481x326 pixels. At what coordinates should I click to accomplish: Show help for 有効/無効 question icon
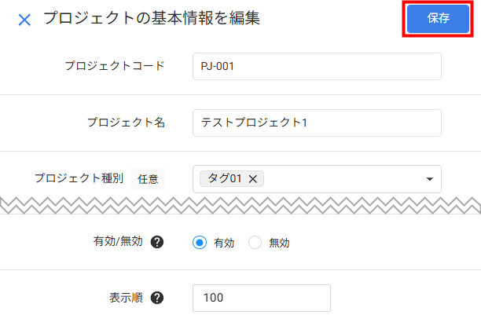click(157, 242)
